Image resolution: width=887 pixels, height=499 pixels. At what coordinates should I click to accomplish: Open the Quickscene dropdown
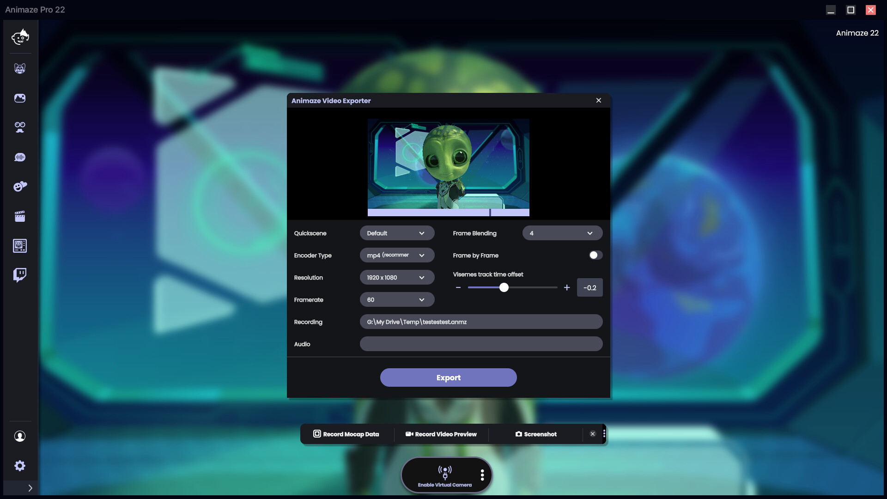pyautogui.click(x=397, y=233)
